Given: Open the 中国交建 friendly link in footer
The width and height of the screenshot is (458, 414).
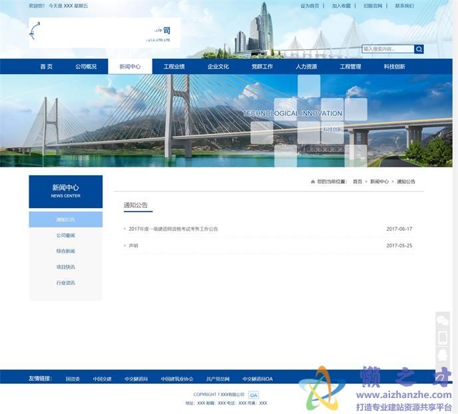Looking at the screenshot, I should point(102,379).
